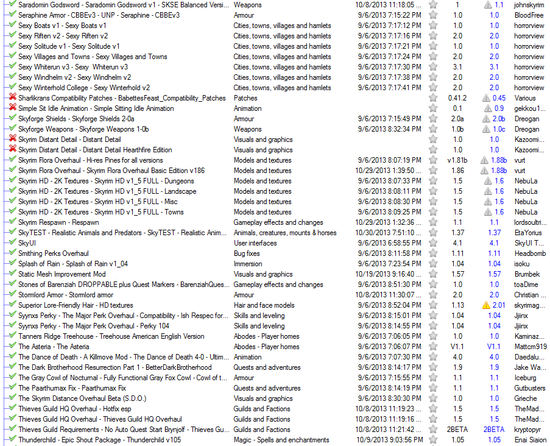The image size is (550, 446).
Task: Select Syynxs Perky Compatibility Ish Respec entry
Action: (123, 316)
